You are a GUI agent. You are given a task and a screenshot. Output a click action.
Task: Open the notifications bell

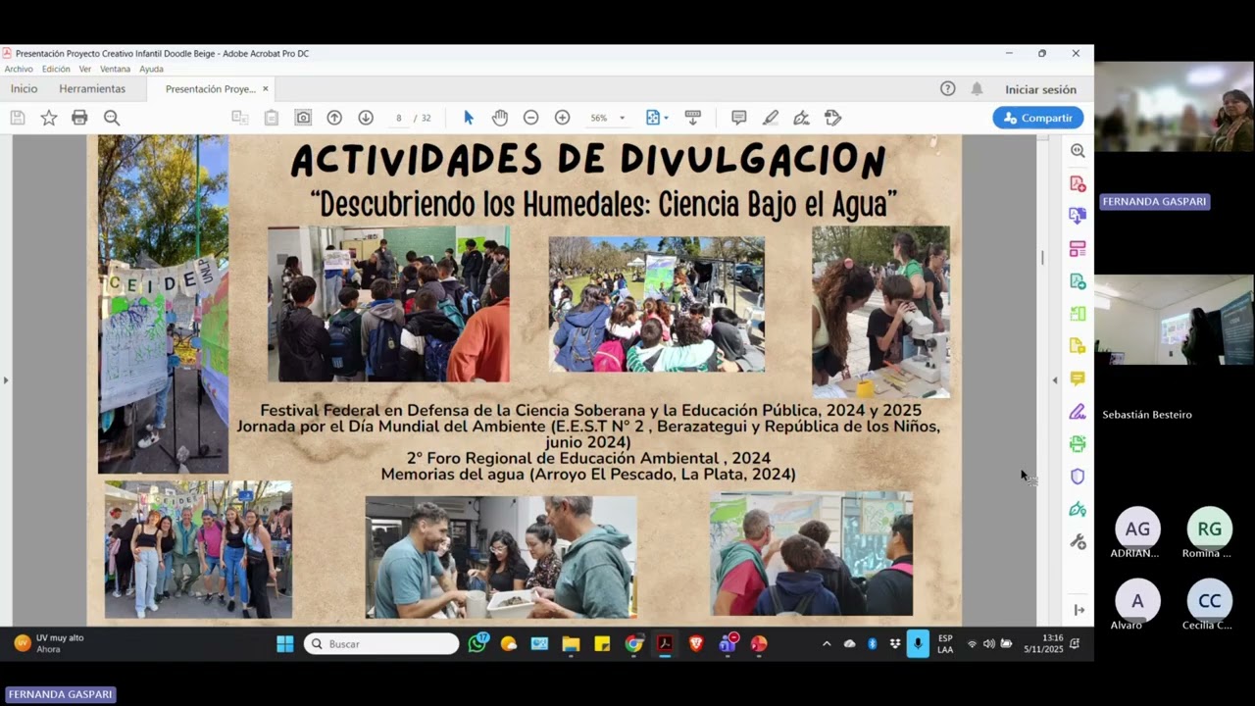[977, 88]
